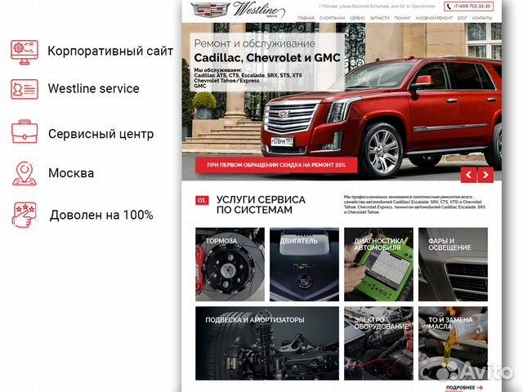Click the 25% first-visit discount banner
The image size is (523, 392).
click(x=276, y=165)
